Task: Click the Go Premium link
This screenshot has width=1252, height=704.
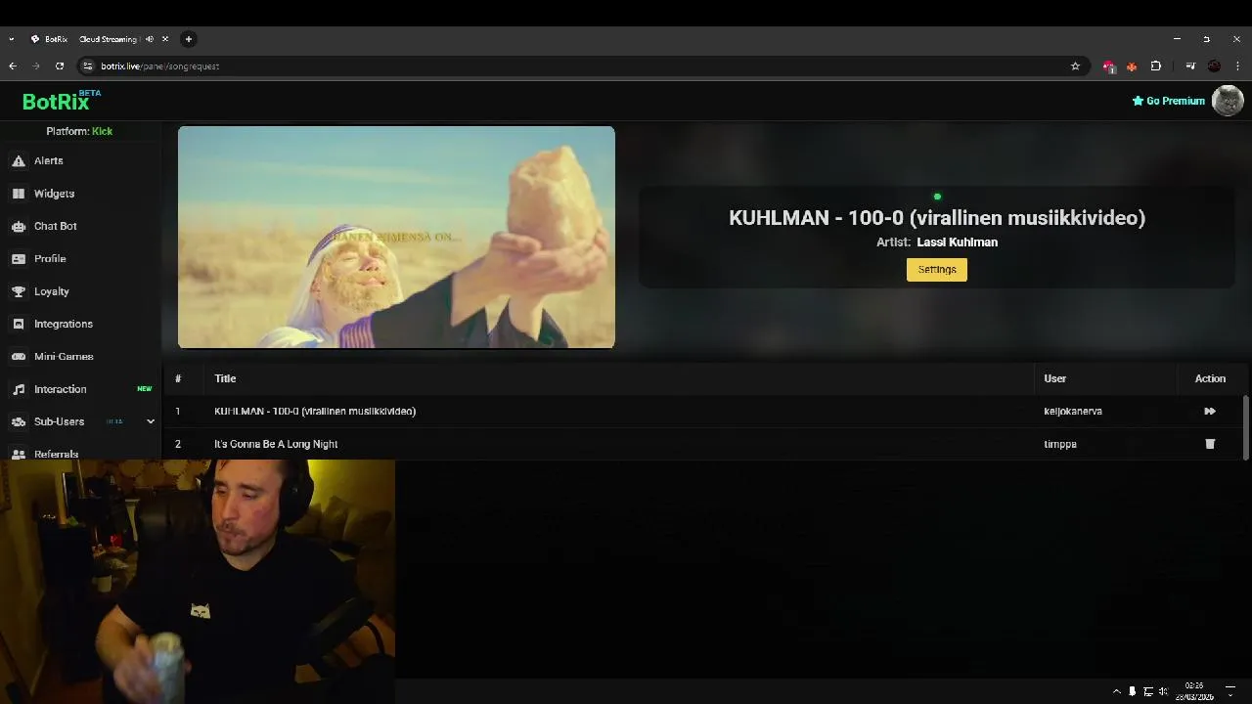Action: click(1169, 101)
